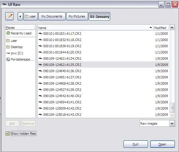Select file 090109-124954-6141.CR2

(x=103, y=102)
